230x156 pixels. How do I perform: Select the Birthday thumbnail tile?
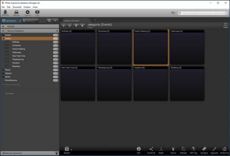78,47
